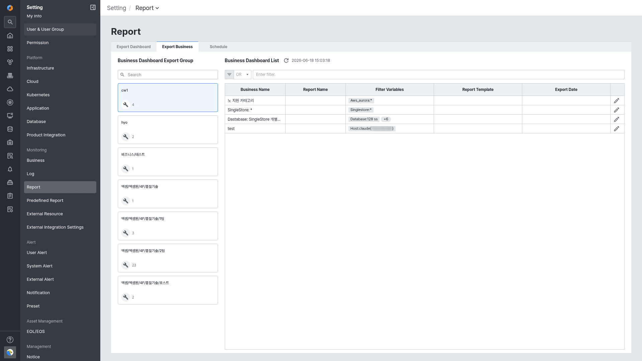Open Kubernetes in sidebar
Screen dimensions: 642x361
click(60, 95)
